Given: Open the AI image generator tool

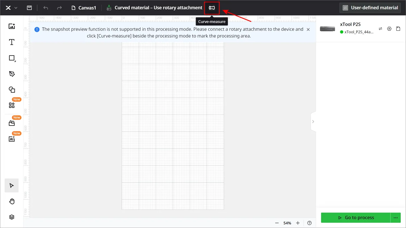Looking at the screenshot, I should (12, 139).
